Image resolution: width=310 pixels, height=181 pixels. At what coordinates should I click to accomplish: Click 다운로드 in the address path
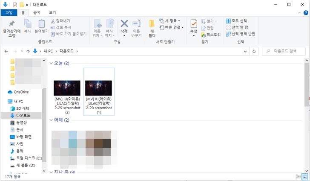coord(66,51)
